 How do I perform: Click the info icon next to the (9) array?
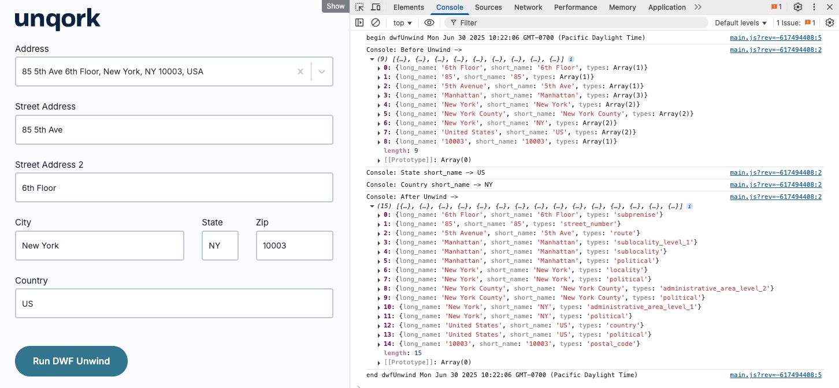571,59
